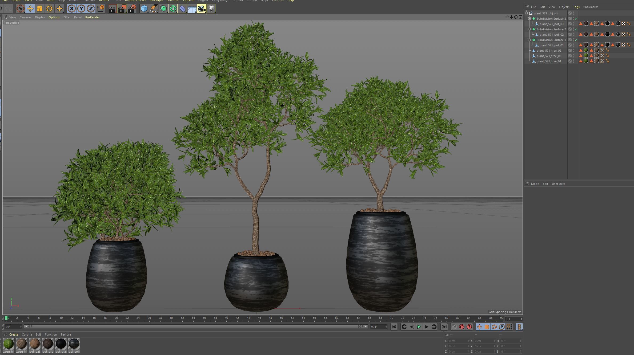
Task: Collapse Subdivision Surface.2 tree node
Action: tap(529, 29)
